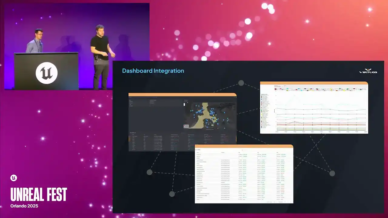This screenshot has width=388, height=218.
Task: Open rows-per-page dropdown below the table
Action: (x=275, y=202)
